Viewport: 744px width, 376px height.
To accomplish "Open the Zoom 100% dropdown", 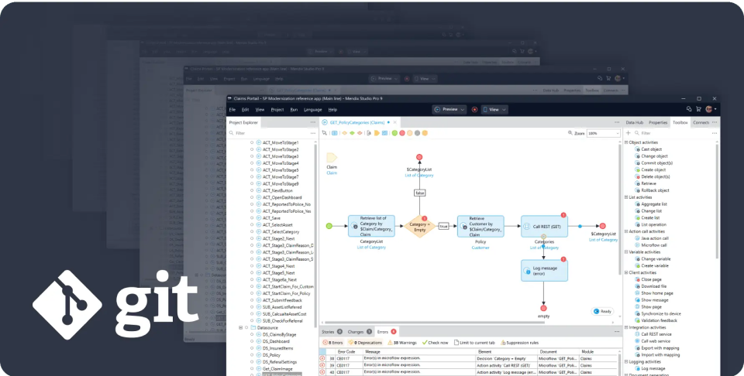I will click(601, 133).
